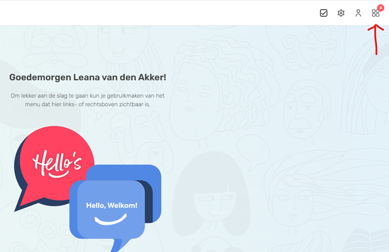The image size is (389, 252).
Task: Open the apps grid menu icon
Action: tap(375, 13)
